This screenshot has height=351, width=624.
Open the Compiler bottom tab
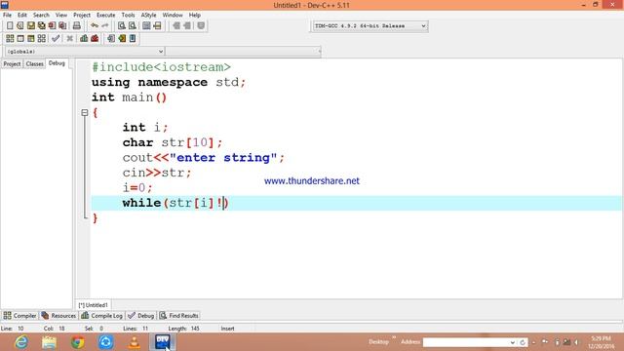(x=19, y=316)
